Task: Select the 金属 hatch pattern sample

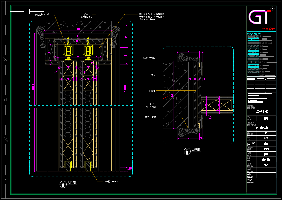Action: tap(253, 46)
